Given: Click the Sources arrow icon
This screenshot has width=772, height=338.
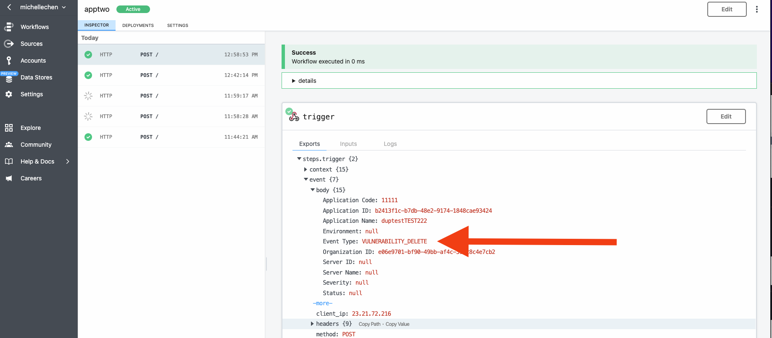Looking at the screenshot, I should [x=9, y=44].
